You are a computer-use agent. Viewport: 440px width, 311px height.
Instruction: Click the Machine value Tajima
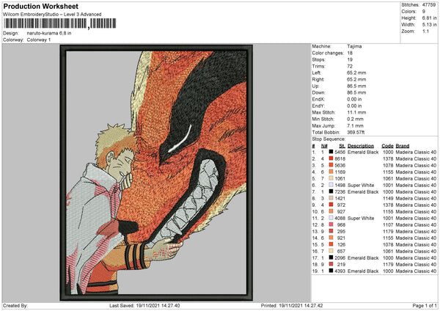(354, 46)
